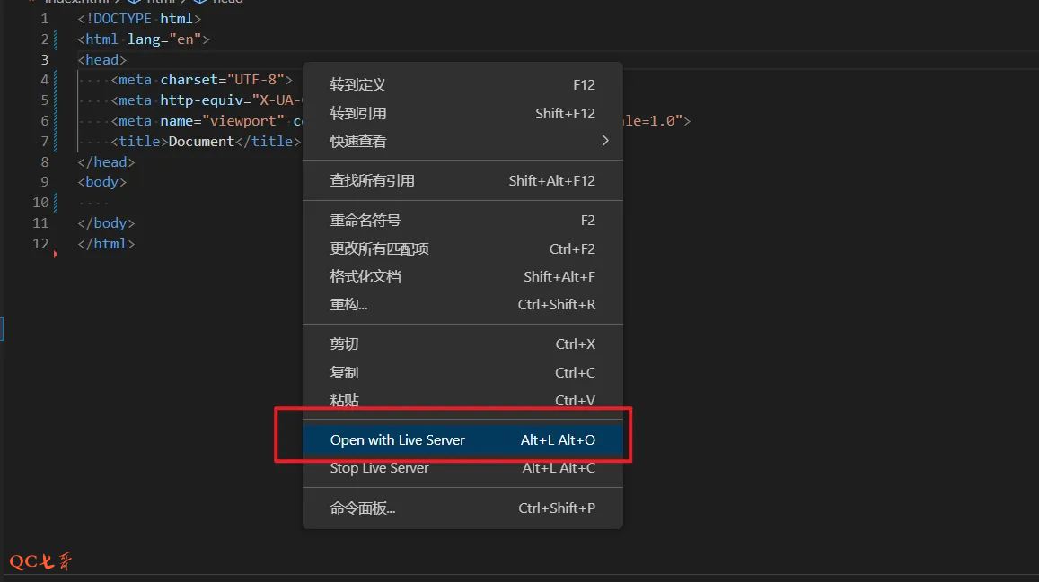Place cursor on Document title text

pyautogui.click(x=200, y=142)
